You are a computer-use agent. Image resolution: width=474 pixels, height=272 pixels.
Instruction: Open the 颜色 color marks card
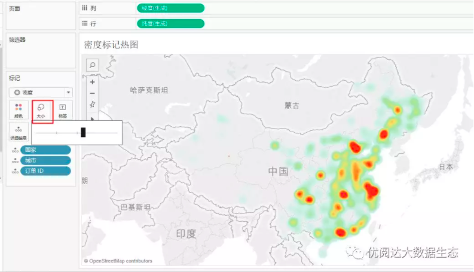(x=19, y=110)
